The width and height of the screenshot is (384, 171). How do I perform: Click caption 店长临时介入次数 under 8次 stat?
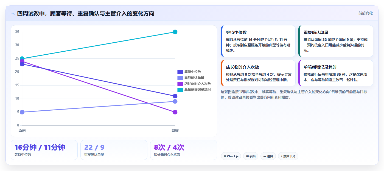[167, 155]
